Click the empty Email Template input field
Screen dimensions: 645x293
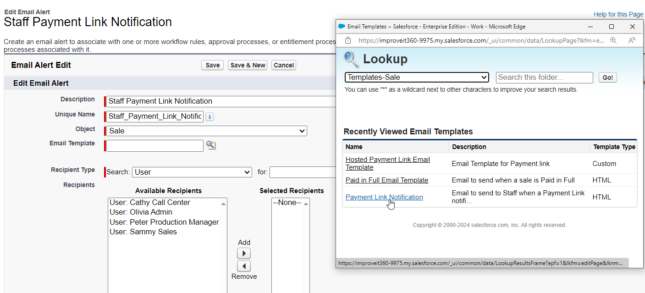click(x=155, y=146)
